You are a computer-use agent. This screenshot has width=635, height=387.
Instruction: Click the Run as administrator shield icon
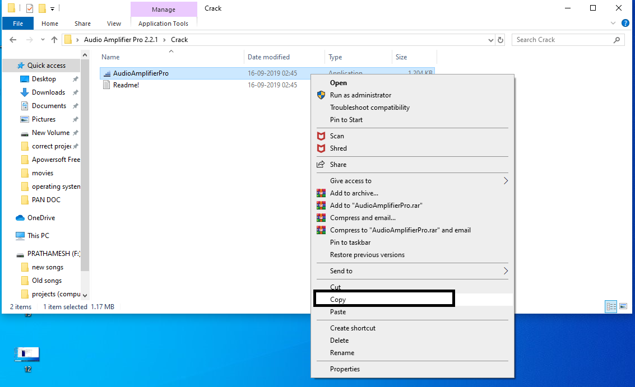(321, 95)
